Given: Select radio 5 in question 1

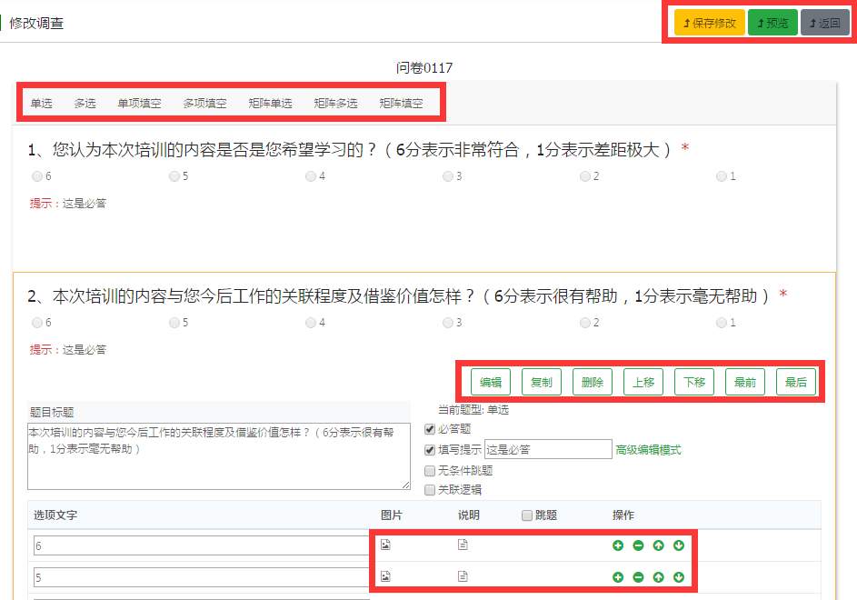Looking at the screenshot, I should 174,176.
